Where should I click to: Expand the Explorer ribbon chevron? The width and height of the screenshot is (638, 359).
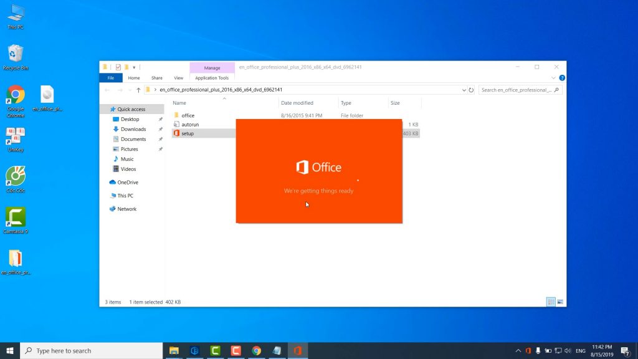point(553,78)
